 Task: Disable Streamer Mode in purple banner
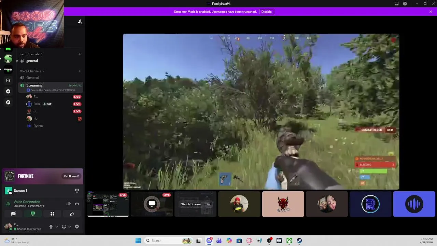coord(266,12)
